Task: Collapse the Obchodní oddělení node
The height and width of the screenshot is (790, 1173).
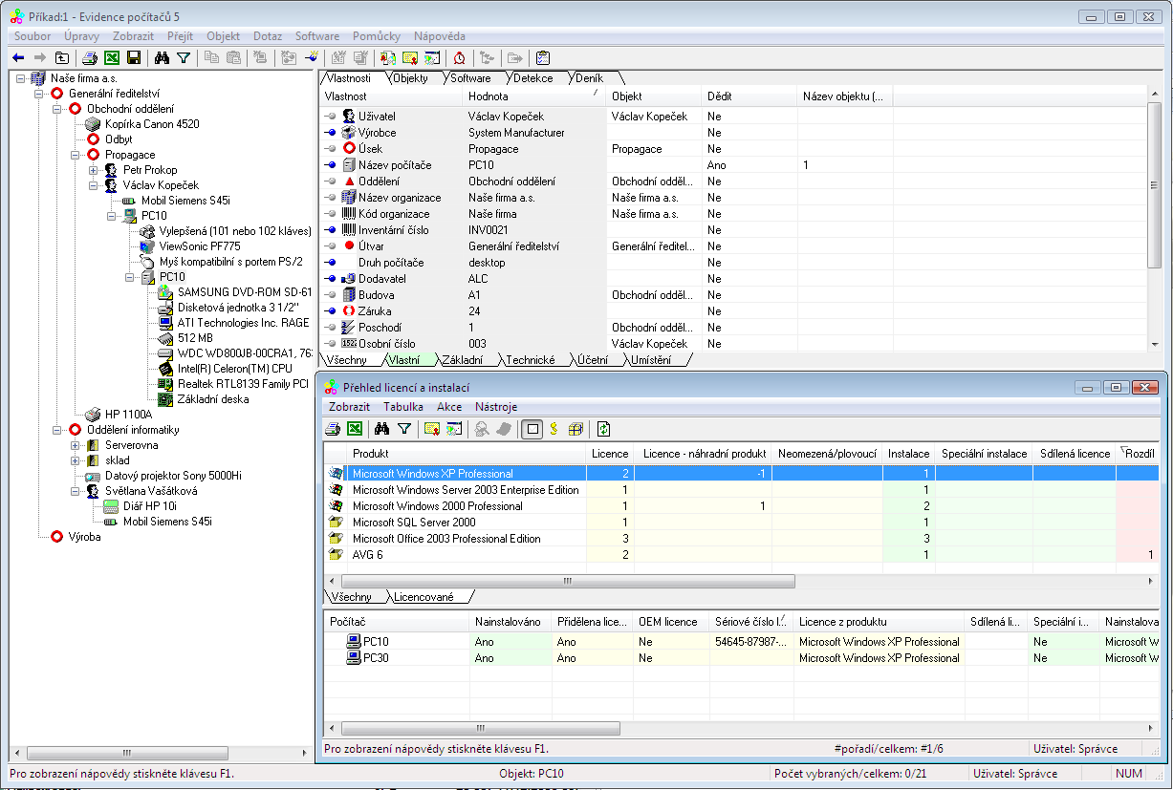Action: (x=57, y=109)
